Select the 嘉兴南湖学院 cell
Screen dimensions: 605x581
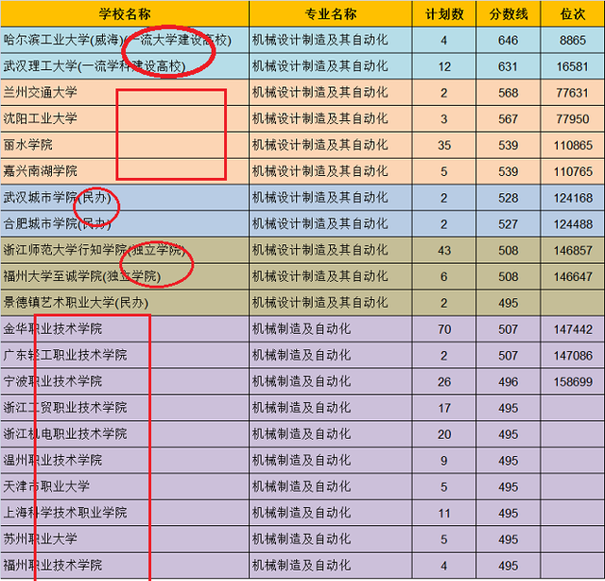125,171
